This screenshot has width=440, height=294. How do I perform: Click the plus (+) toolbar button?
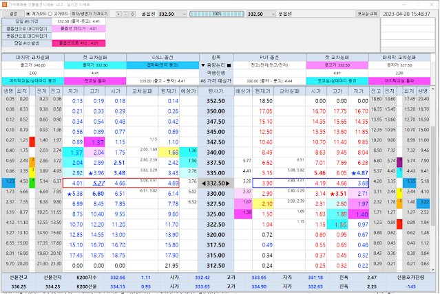click(x=118, y=14)
